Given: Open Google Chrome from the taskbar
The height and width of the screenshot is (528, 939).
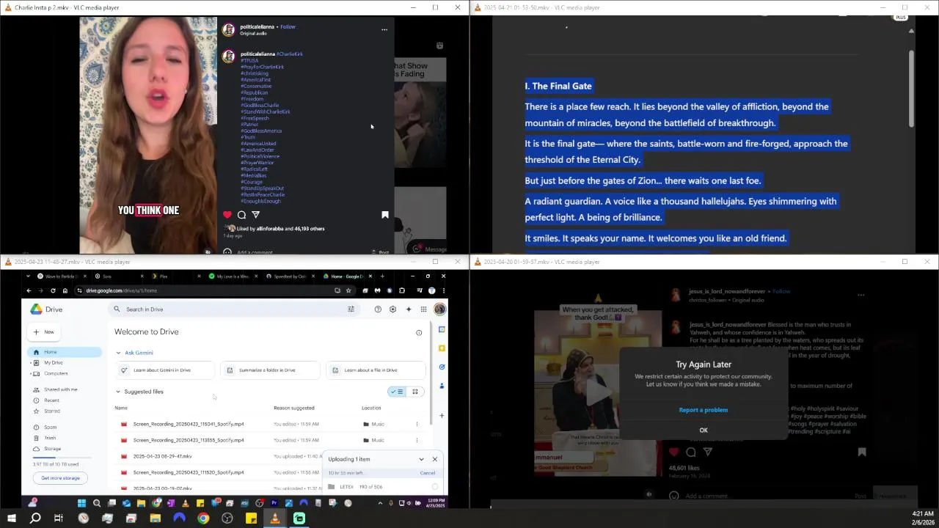Looking at the screenshot, I should click(x=203, y=518).
